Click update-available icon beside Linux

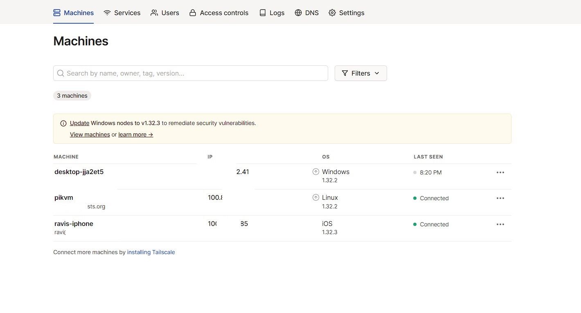[x=315, y=197]
